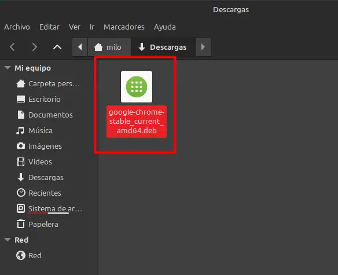Click the music note icon beside Música
Screen dimensions: 338x275
coord(20,130)
